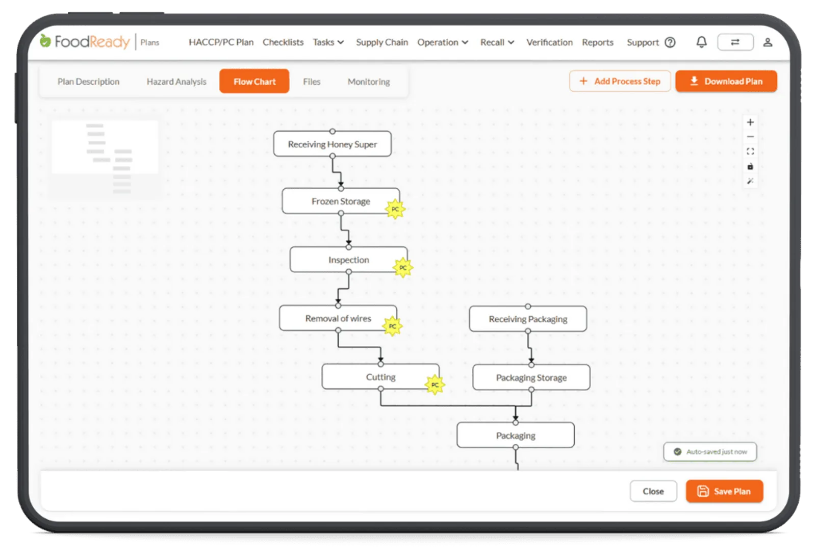Screen dimensions: 816x560
Task: Click the Support help question icon
Action: tap(671, 42)
